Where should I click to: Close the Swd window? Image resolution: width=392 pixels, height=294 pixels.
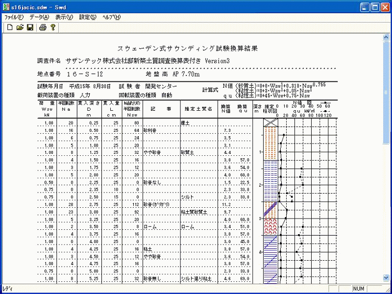[x=385, y=7]
